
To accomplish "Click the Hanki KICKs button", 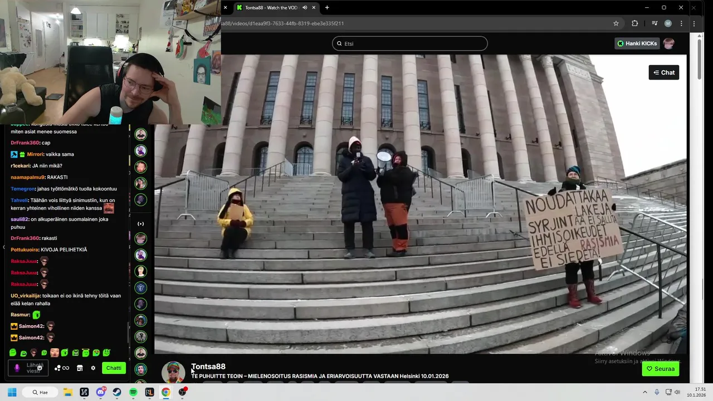I will tap(637, 43).
